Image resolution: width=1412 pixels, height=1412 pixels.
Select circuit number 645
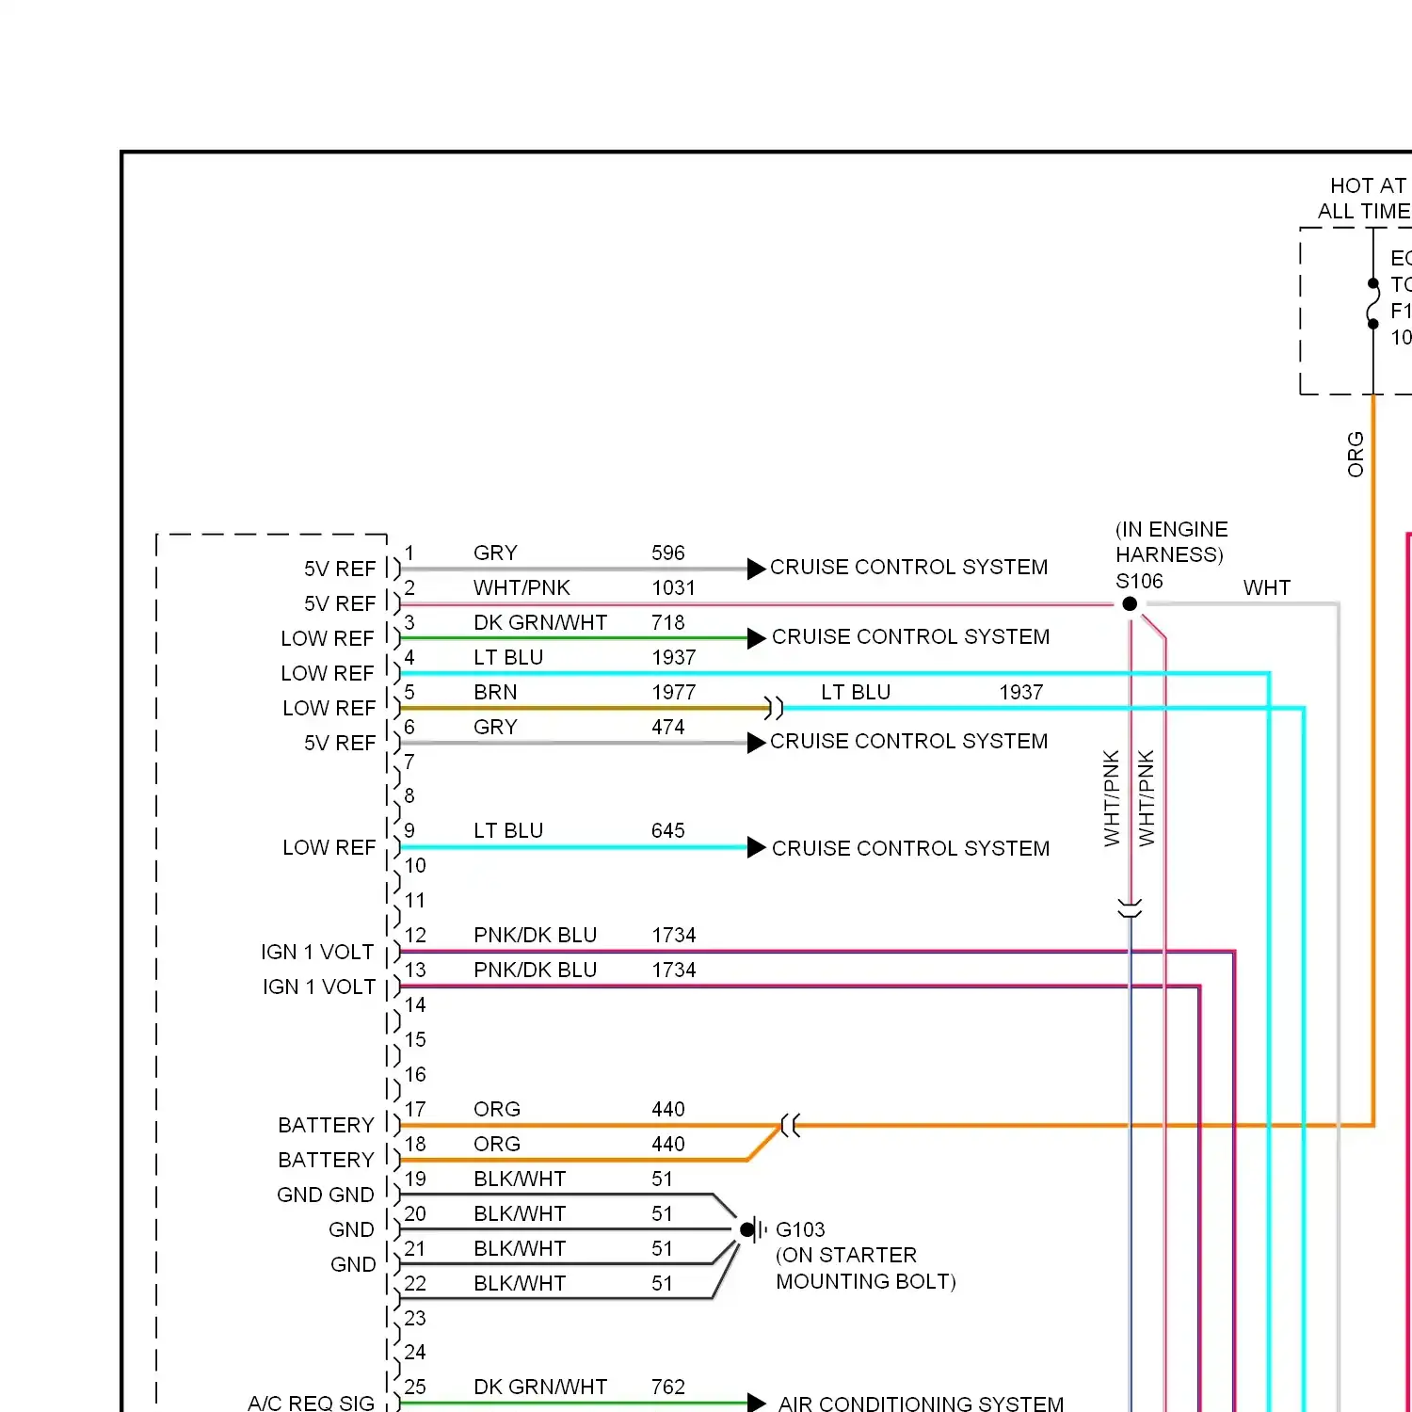click(668, 831)
